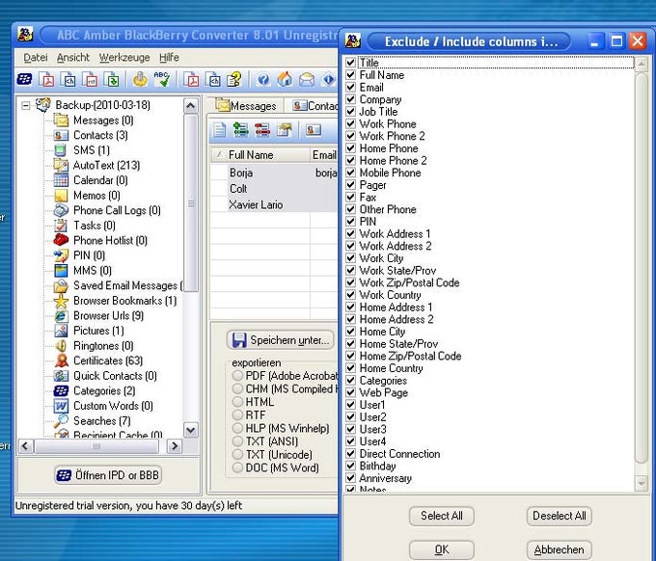Click the PDF icon right of the ABC check icon
The width and height of the screenshot is (656, 561).
(x=192, y=79)
